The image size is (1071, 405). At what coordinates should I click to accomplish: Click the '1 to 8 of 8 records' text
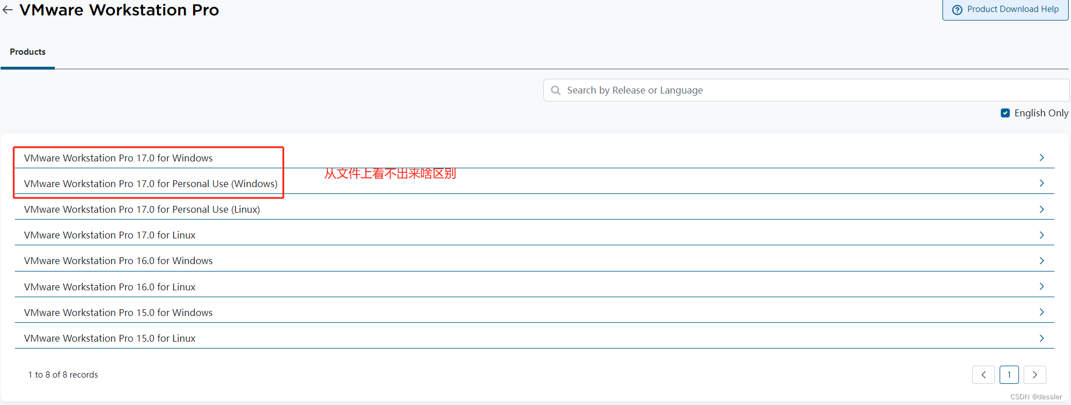pyautogui.click(x=63, y=375)
